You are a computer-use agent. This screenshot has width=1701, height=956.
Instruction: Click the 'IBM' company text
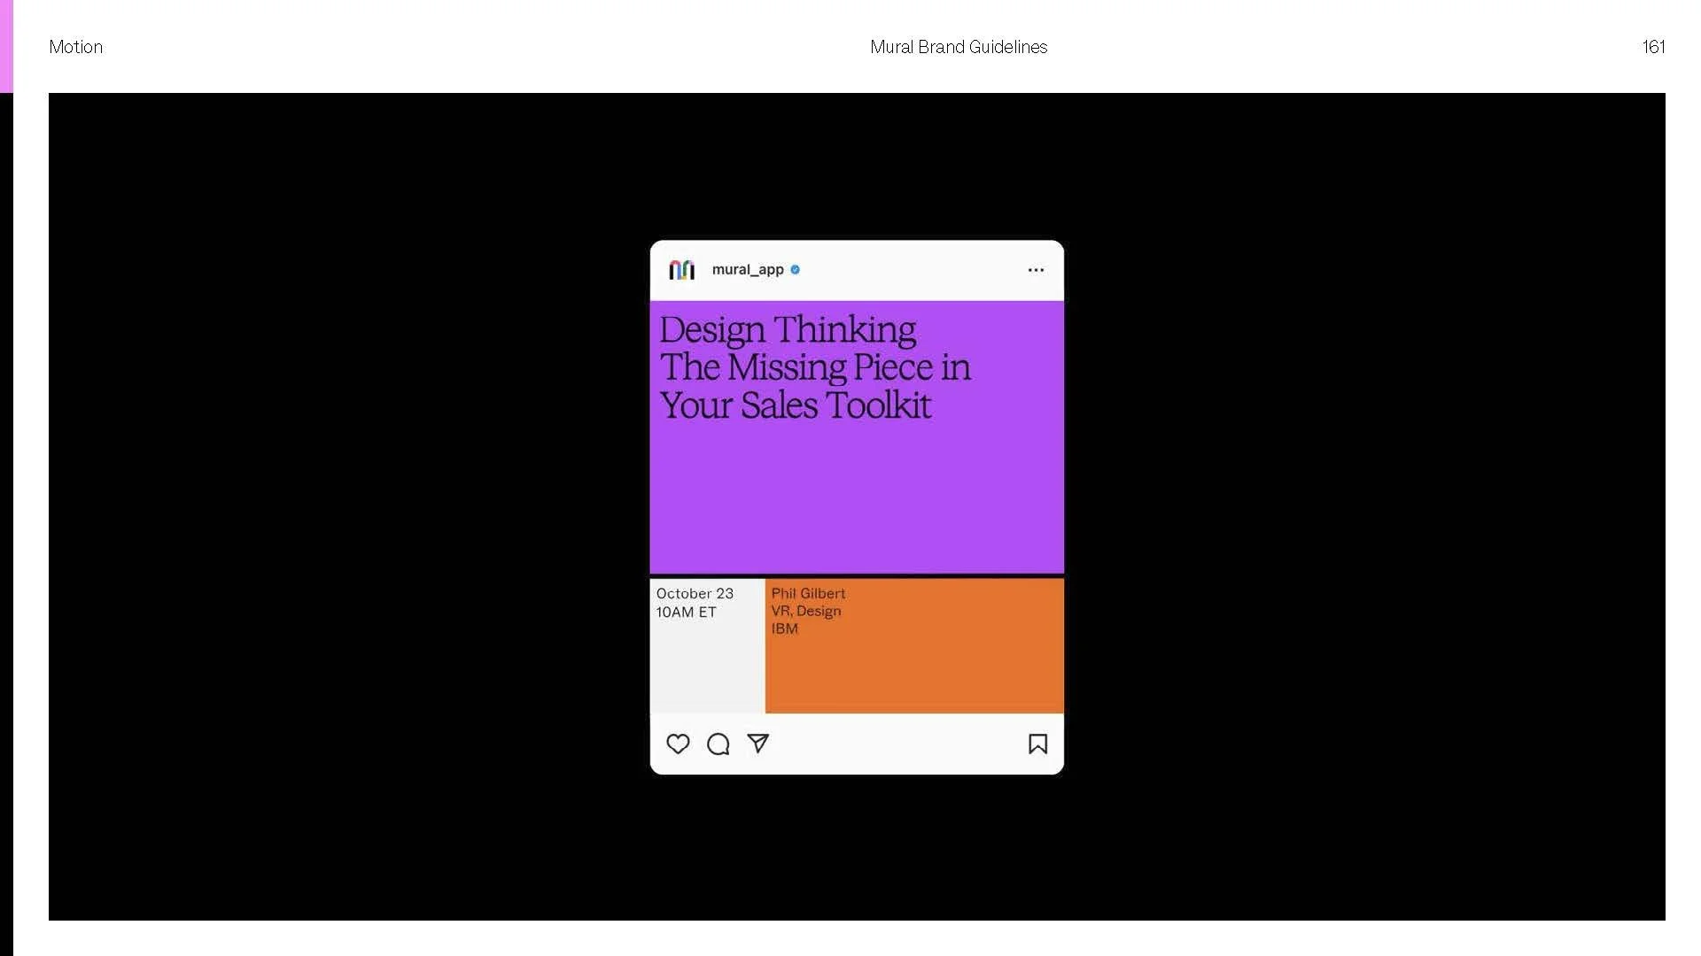(784, 628)
